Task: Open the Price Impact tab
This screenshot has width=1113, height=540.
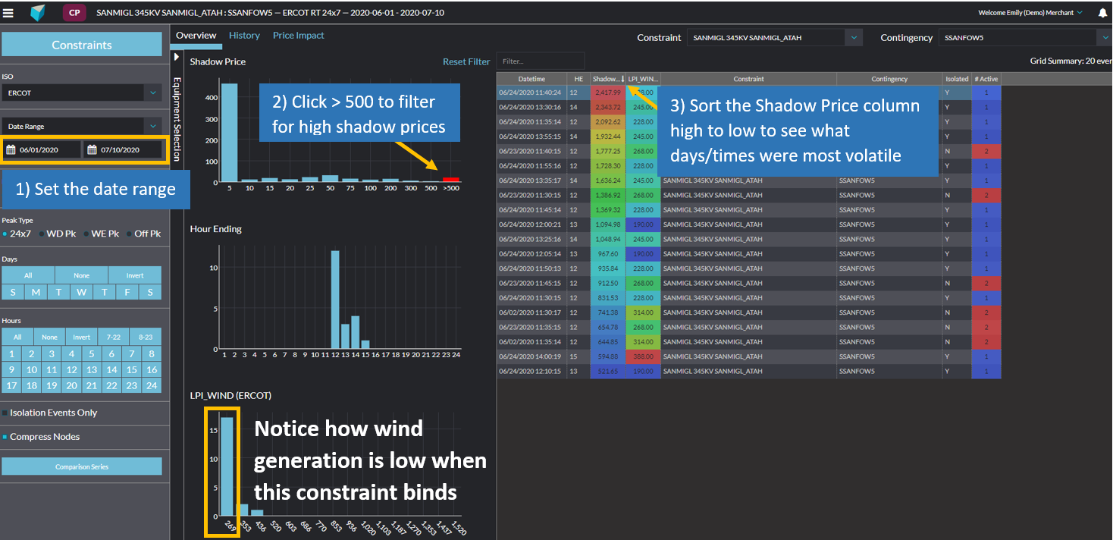Action: pyautogui.click(x=298, y=35)
